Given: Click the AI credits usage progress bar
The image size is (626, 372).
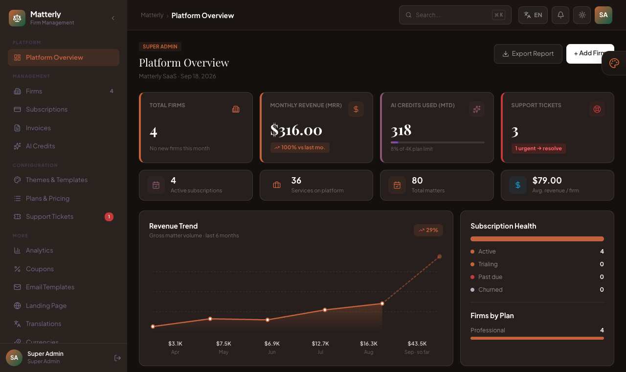Looking at the screenshot, I should [x=438, y=142].
